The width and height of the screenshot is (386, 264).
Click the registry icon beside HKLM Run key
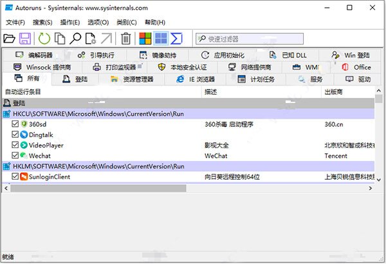pyautogui.click(x=6, y=166)
